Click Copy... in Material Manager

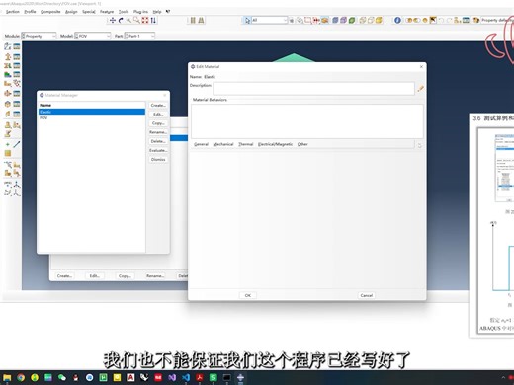point(158,123)
